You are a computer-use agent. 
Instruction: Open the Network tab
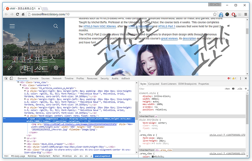click(57, 78)
